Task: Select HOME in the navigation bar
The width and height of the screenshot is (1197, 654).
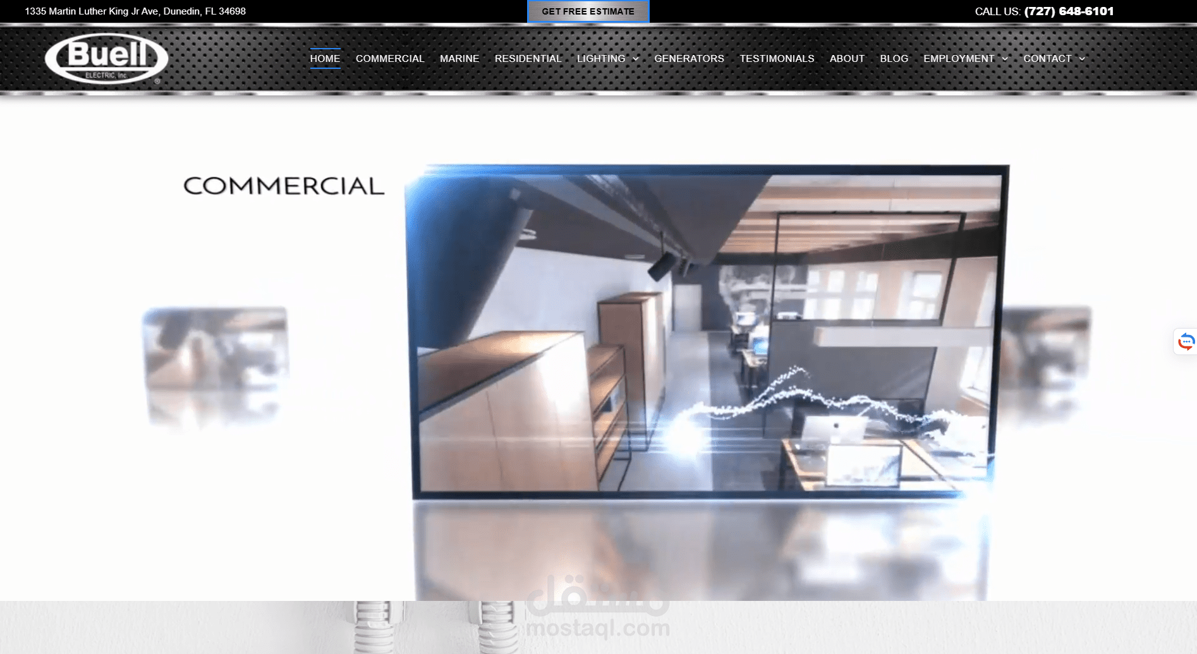Action: coord(325,58)
